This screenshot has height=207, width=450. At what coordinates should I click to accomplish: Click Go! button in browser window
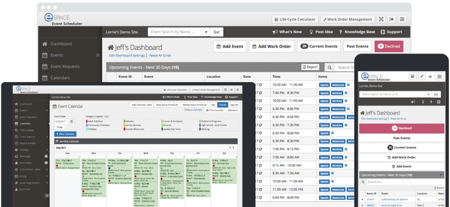coord(216,32)
